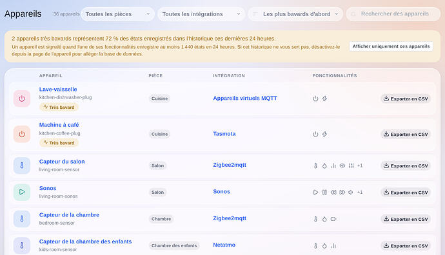Click the +1 more features in Sonos row
Image resolution: width=445 pixels, height=255 pixels.
coord(360,193)
